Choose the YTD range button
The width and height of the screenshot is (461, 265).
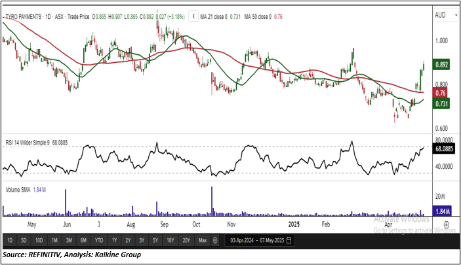[x=99, y=240]
